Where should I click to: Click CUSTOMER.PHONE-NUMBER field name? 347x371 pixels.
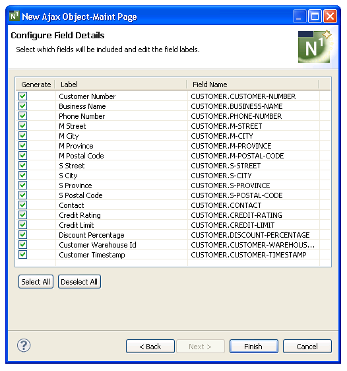236,116
